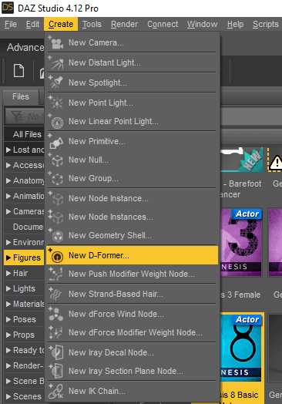Open the Render menu
This screenshot has width=282, height=404.
click(124, 24)
